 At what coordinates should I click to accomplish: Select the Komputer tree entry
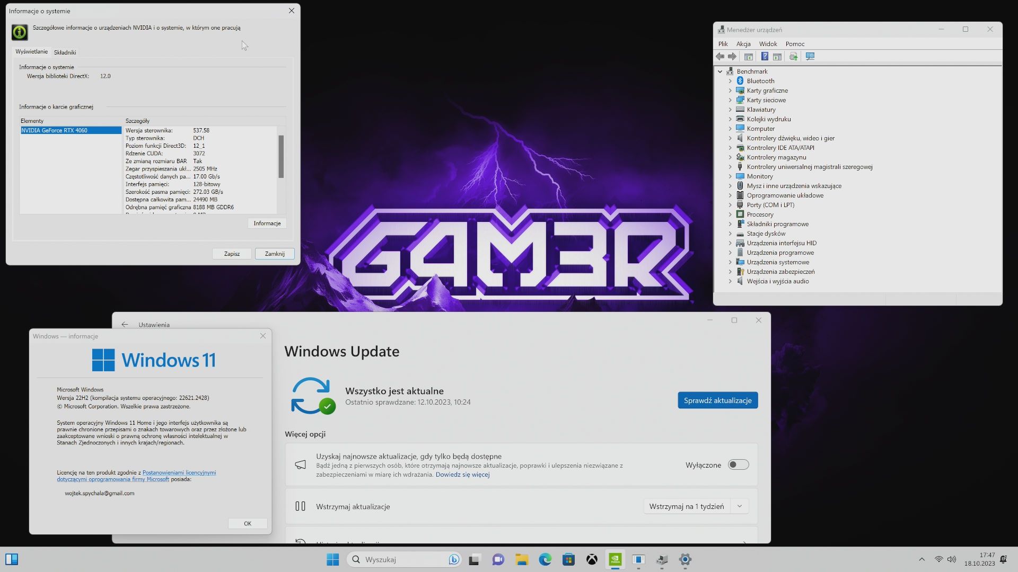(760, 129)
